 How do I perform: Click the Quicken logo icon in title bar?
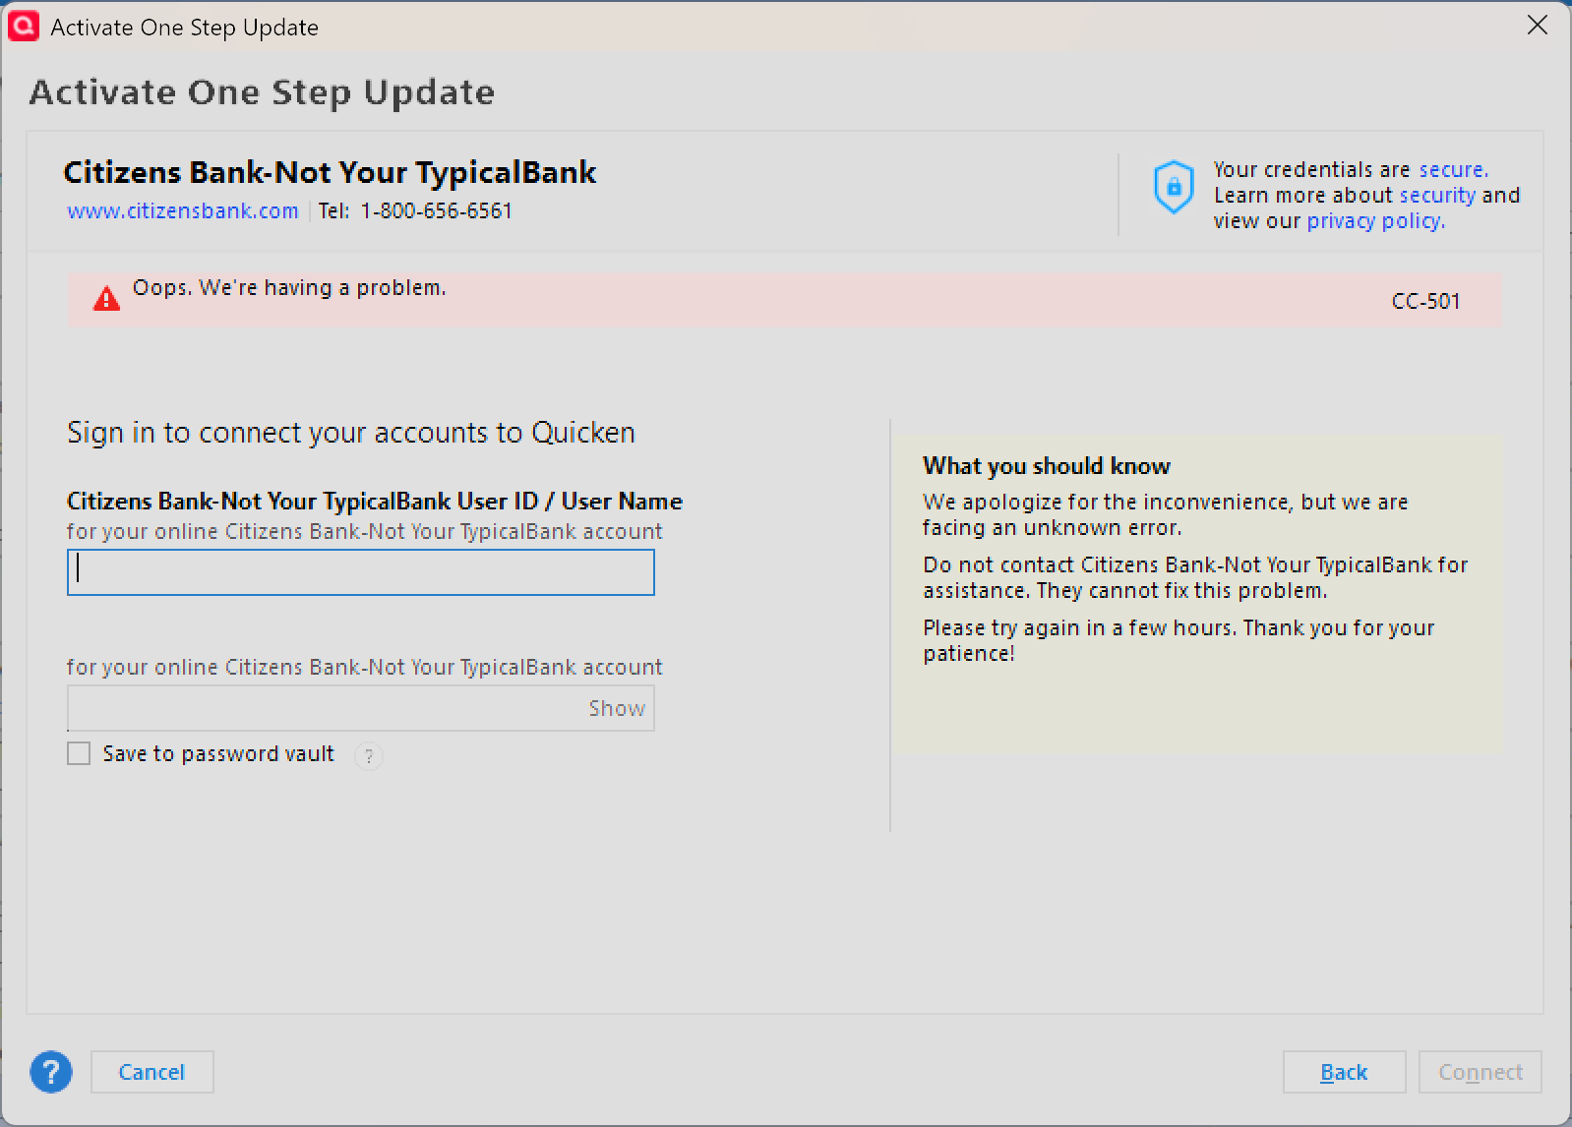(24, 27)
